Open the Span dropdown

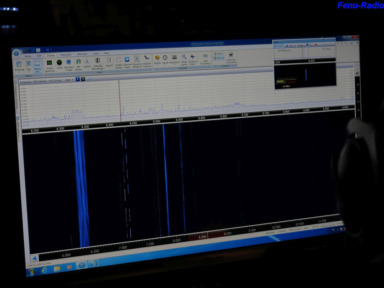69,80
